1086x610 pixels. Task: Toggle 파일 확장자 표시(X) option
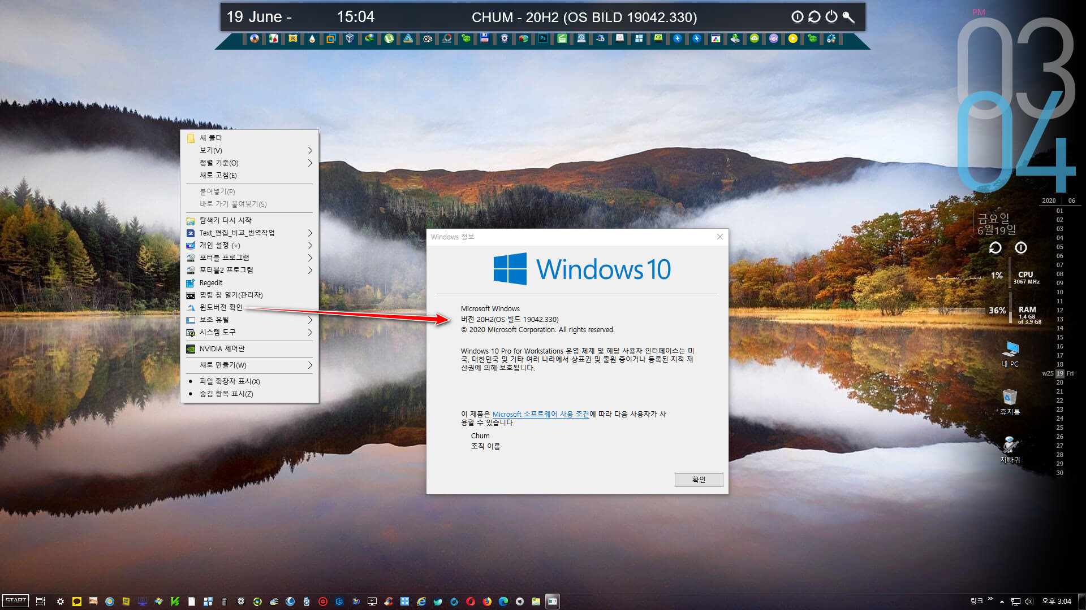249,381
